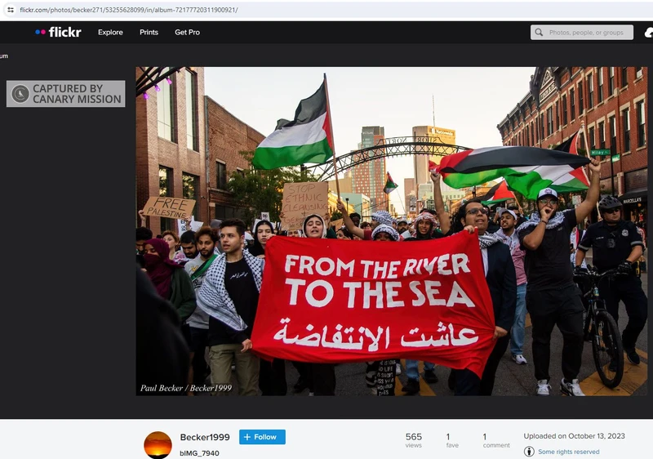Open the Some rights reserved link

[568, 452]
